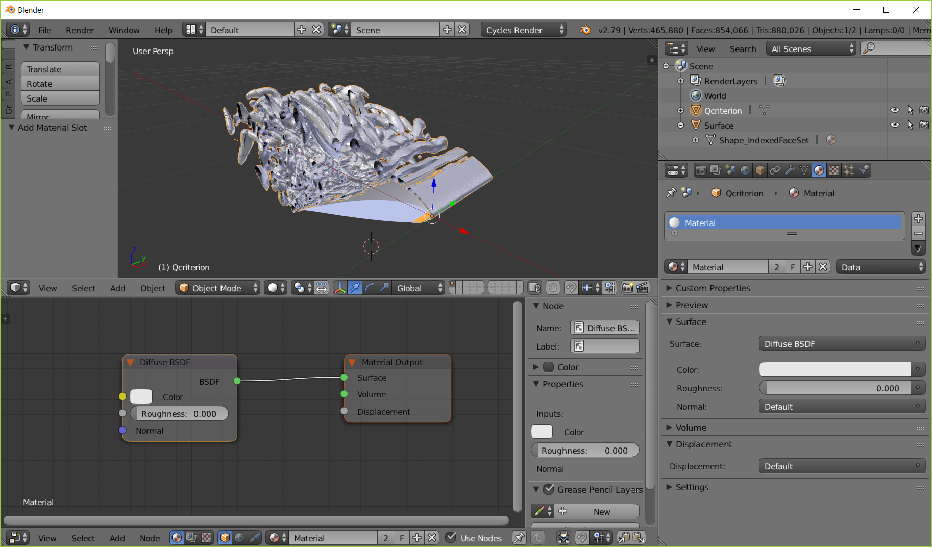Hide the Qcriterion object in the outliner

tap(895, 110)
